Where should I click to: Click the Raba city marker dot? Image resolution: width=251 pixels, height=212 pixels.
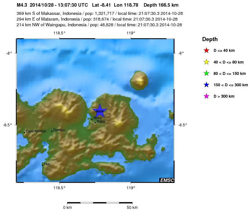tap(95, 123)
